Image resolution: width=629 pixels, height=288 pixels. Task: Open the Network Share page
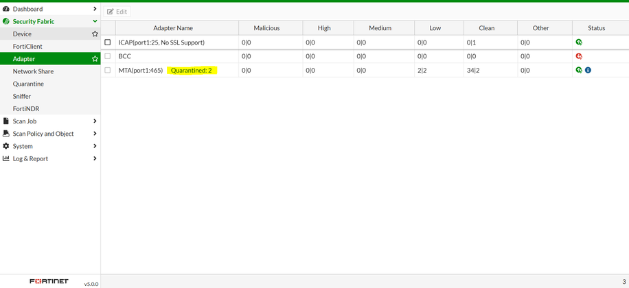50,71
